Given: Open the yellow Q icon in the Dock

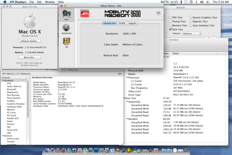Looking at the screenshot, I should click(129, 150).
